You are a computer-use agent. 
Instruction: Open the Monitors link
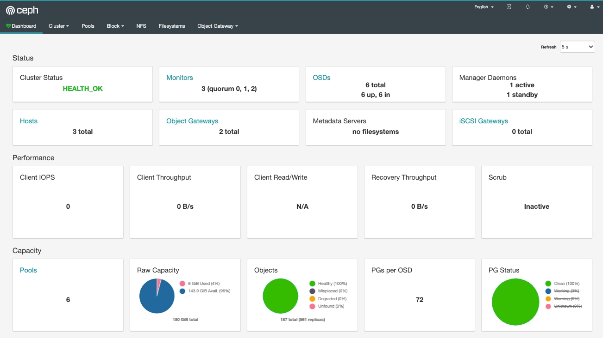(180, 78)
